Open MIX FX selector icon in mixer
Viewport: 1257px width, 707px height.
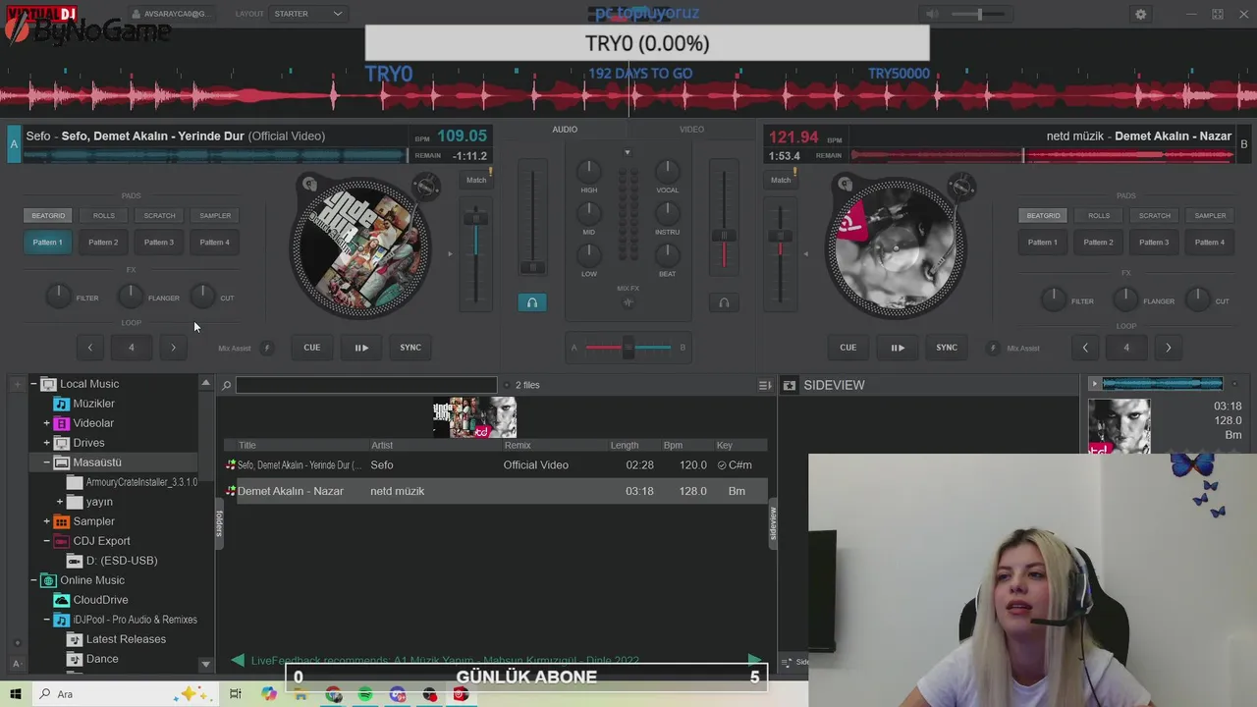pos(628,302)
